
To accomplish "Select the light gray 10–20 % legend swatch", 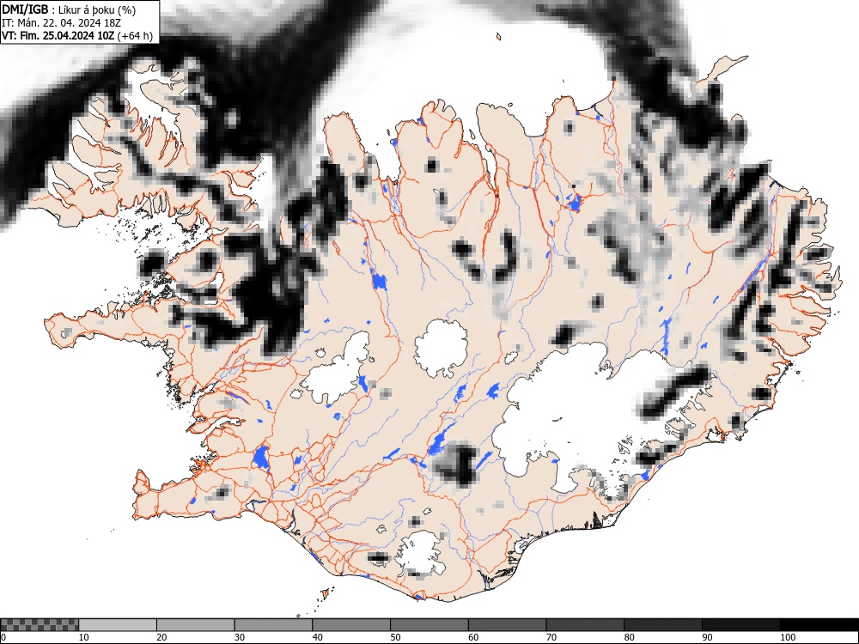I will pyautogui.click(x=118, y=625).
